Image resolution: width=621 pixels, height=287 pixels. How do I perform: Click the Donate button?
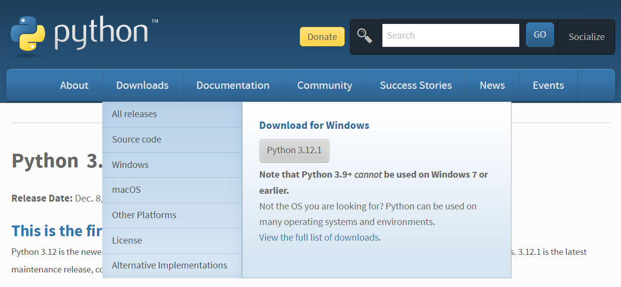click(x=322, y=37)
